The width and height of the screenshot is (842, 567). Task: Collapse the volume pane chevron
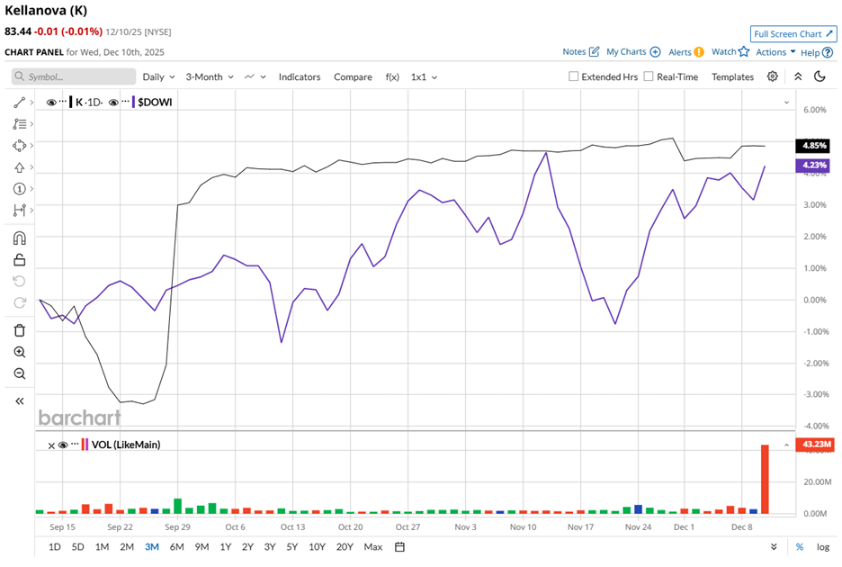click(786, 445)
